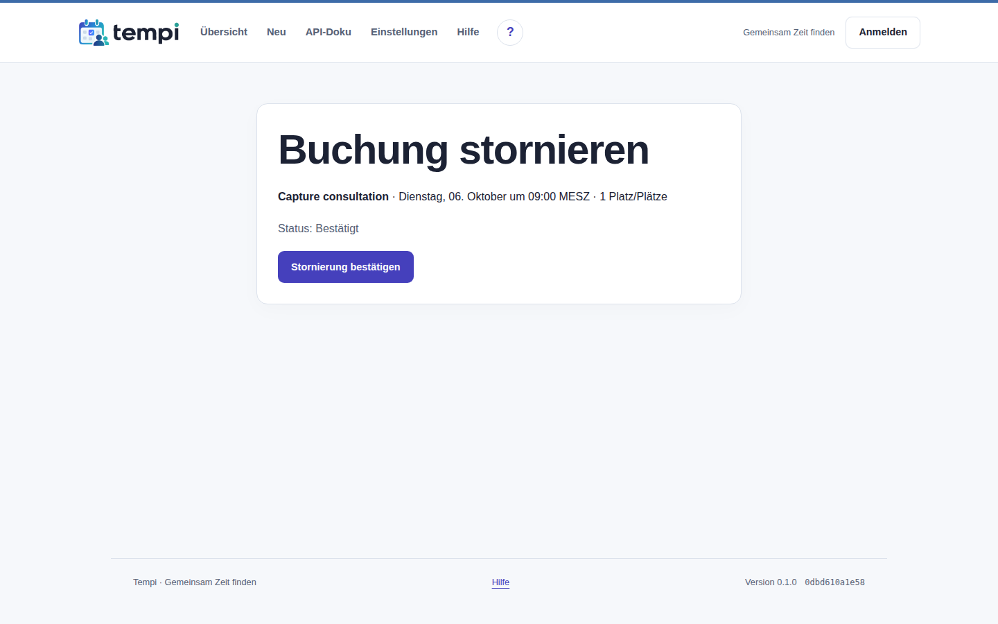
Task: Navigate to Einstellungen
Action: (404, 32)
